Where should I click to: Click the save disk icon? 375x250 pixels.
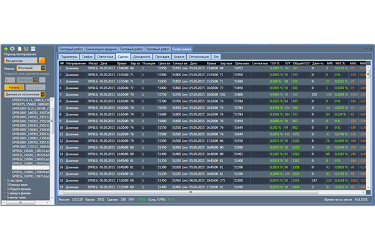(x=25, y=48)
